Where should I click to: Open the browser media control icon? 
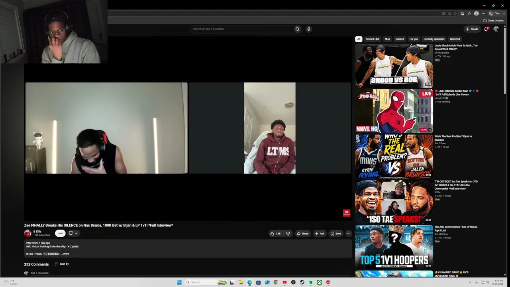coord(462,14)
